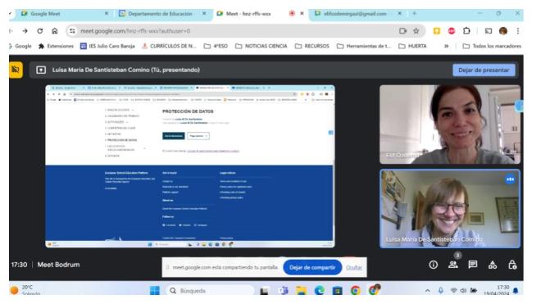Click the presentation screen icon beside Luisa's name
This screenshot has width=541, height=304.
point(41,70)
